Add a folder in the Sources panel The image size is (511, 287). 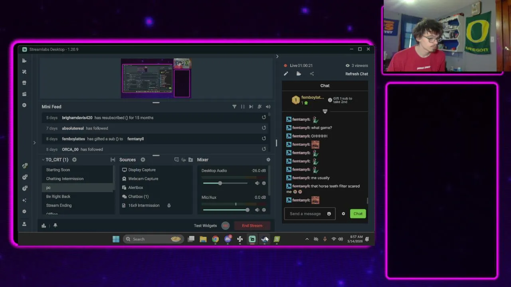click(x=190, y=160)
